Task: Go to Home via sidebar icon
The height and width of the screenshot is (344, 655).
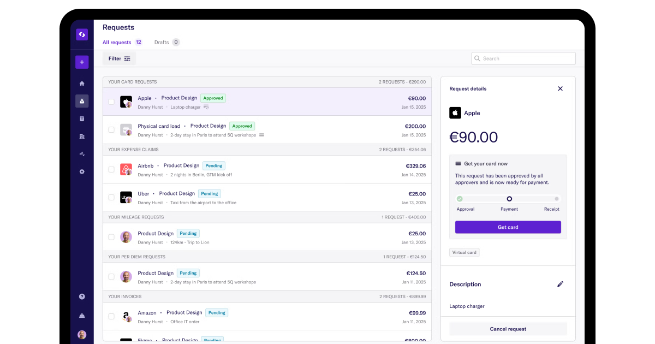Action: pos(82,84)
